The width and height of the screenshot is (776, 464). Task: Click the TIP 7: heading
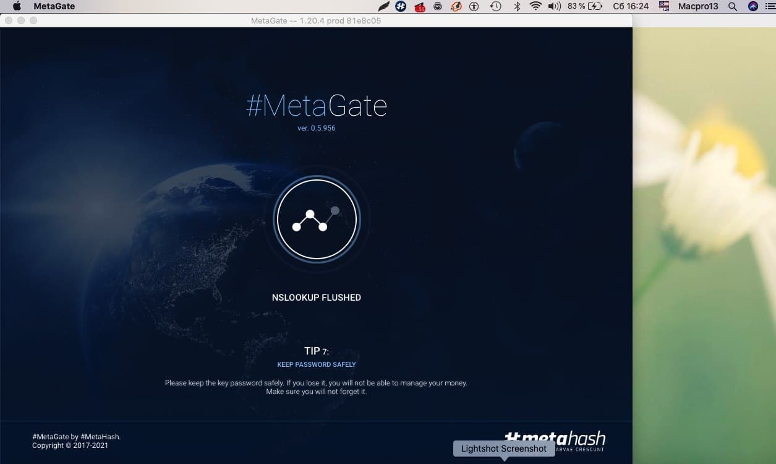click(317, 351)
